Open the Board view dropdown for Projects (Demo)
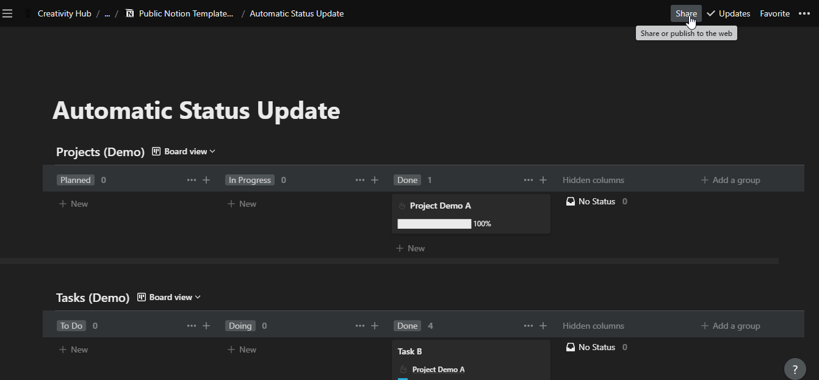The image size is (819, 380). click(x=184, y=151)
